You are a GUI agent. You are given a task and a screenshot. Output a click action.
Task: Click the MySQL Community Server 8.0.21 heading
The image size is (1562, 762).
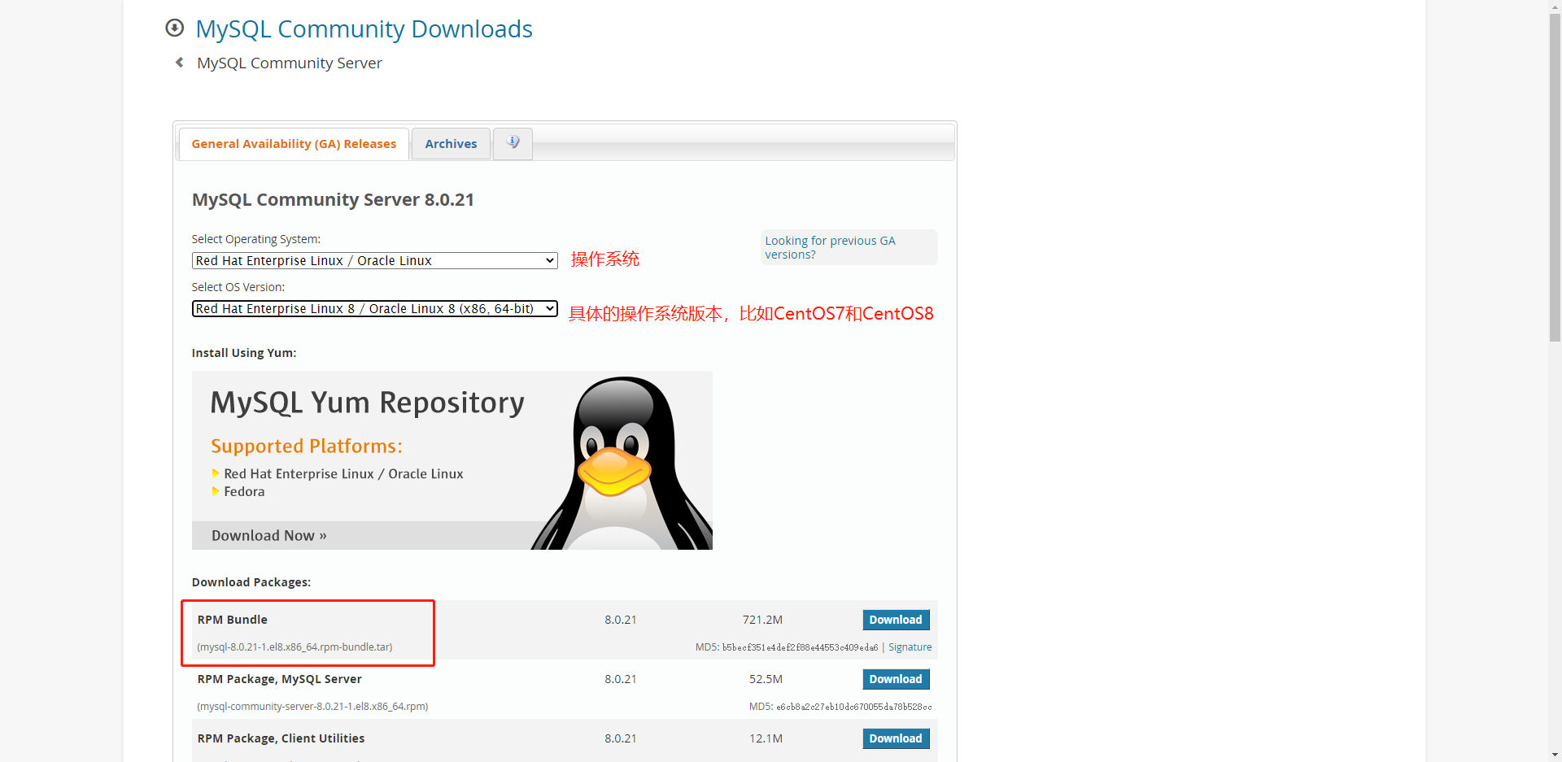pyautogui.click(x=333, y=200)
